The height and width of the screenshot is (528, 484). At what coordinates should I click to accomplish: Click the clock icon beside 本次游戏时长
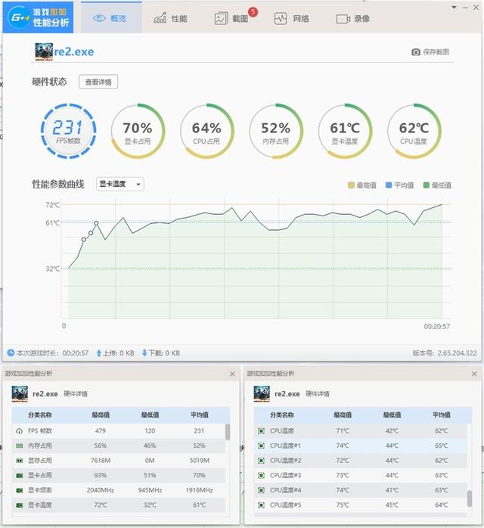(x=11, y=353)
